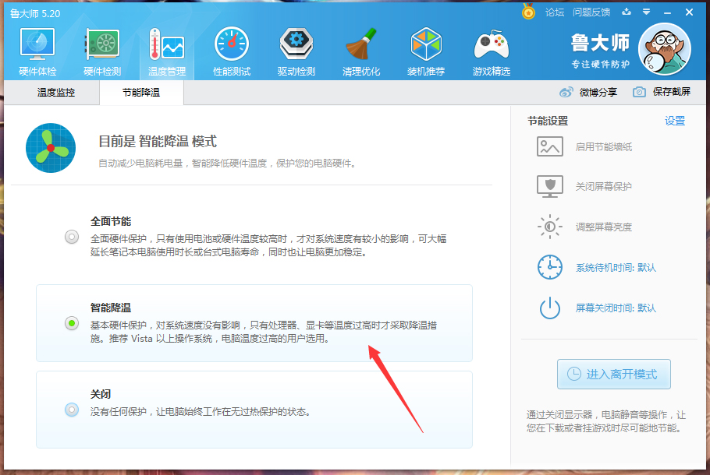Click the Weibo logo icon
The image size is (710, 475).
[566, 92]
